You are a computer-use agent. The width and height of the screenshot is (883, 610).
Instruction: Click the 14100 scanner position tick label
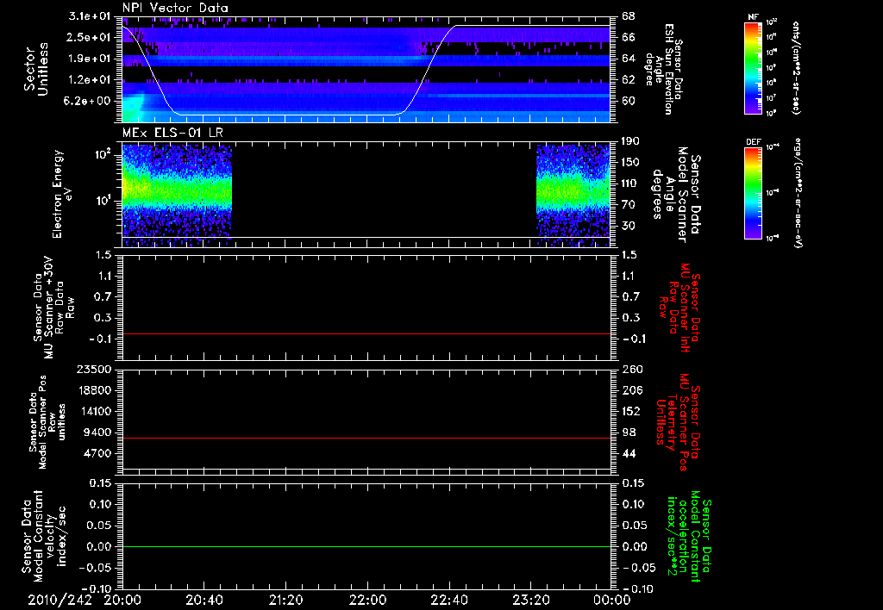96,411
